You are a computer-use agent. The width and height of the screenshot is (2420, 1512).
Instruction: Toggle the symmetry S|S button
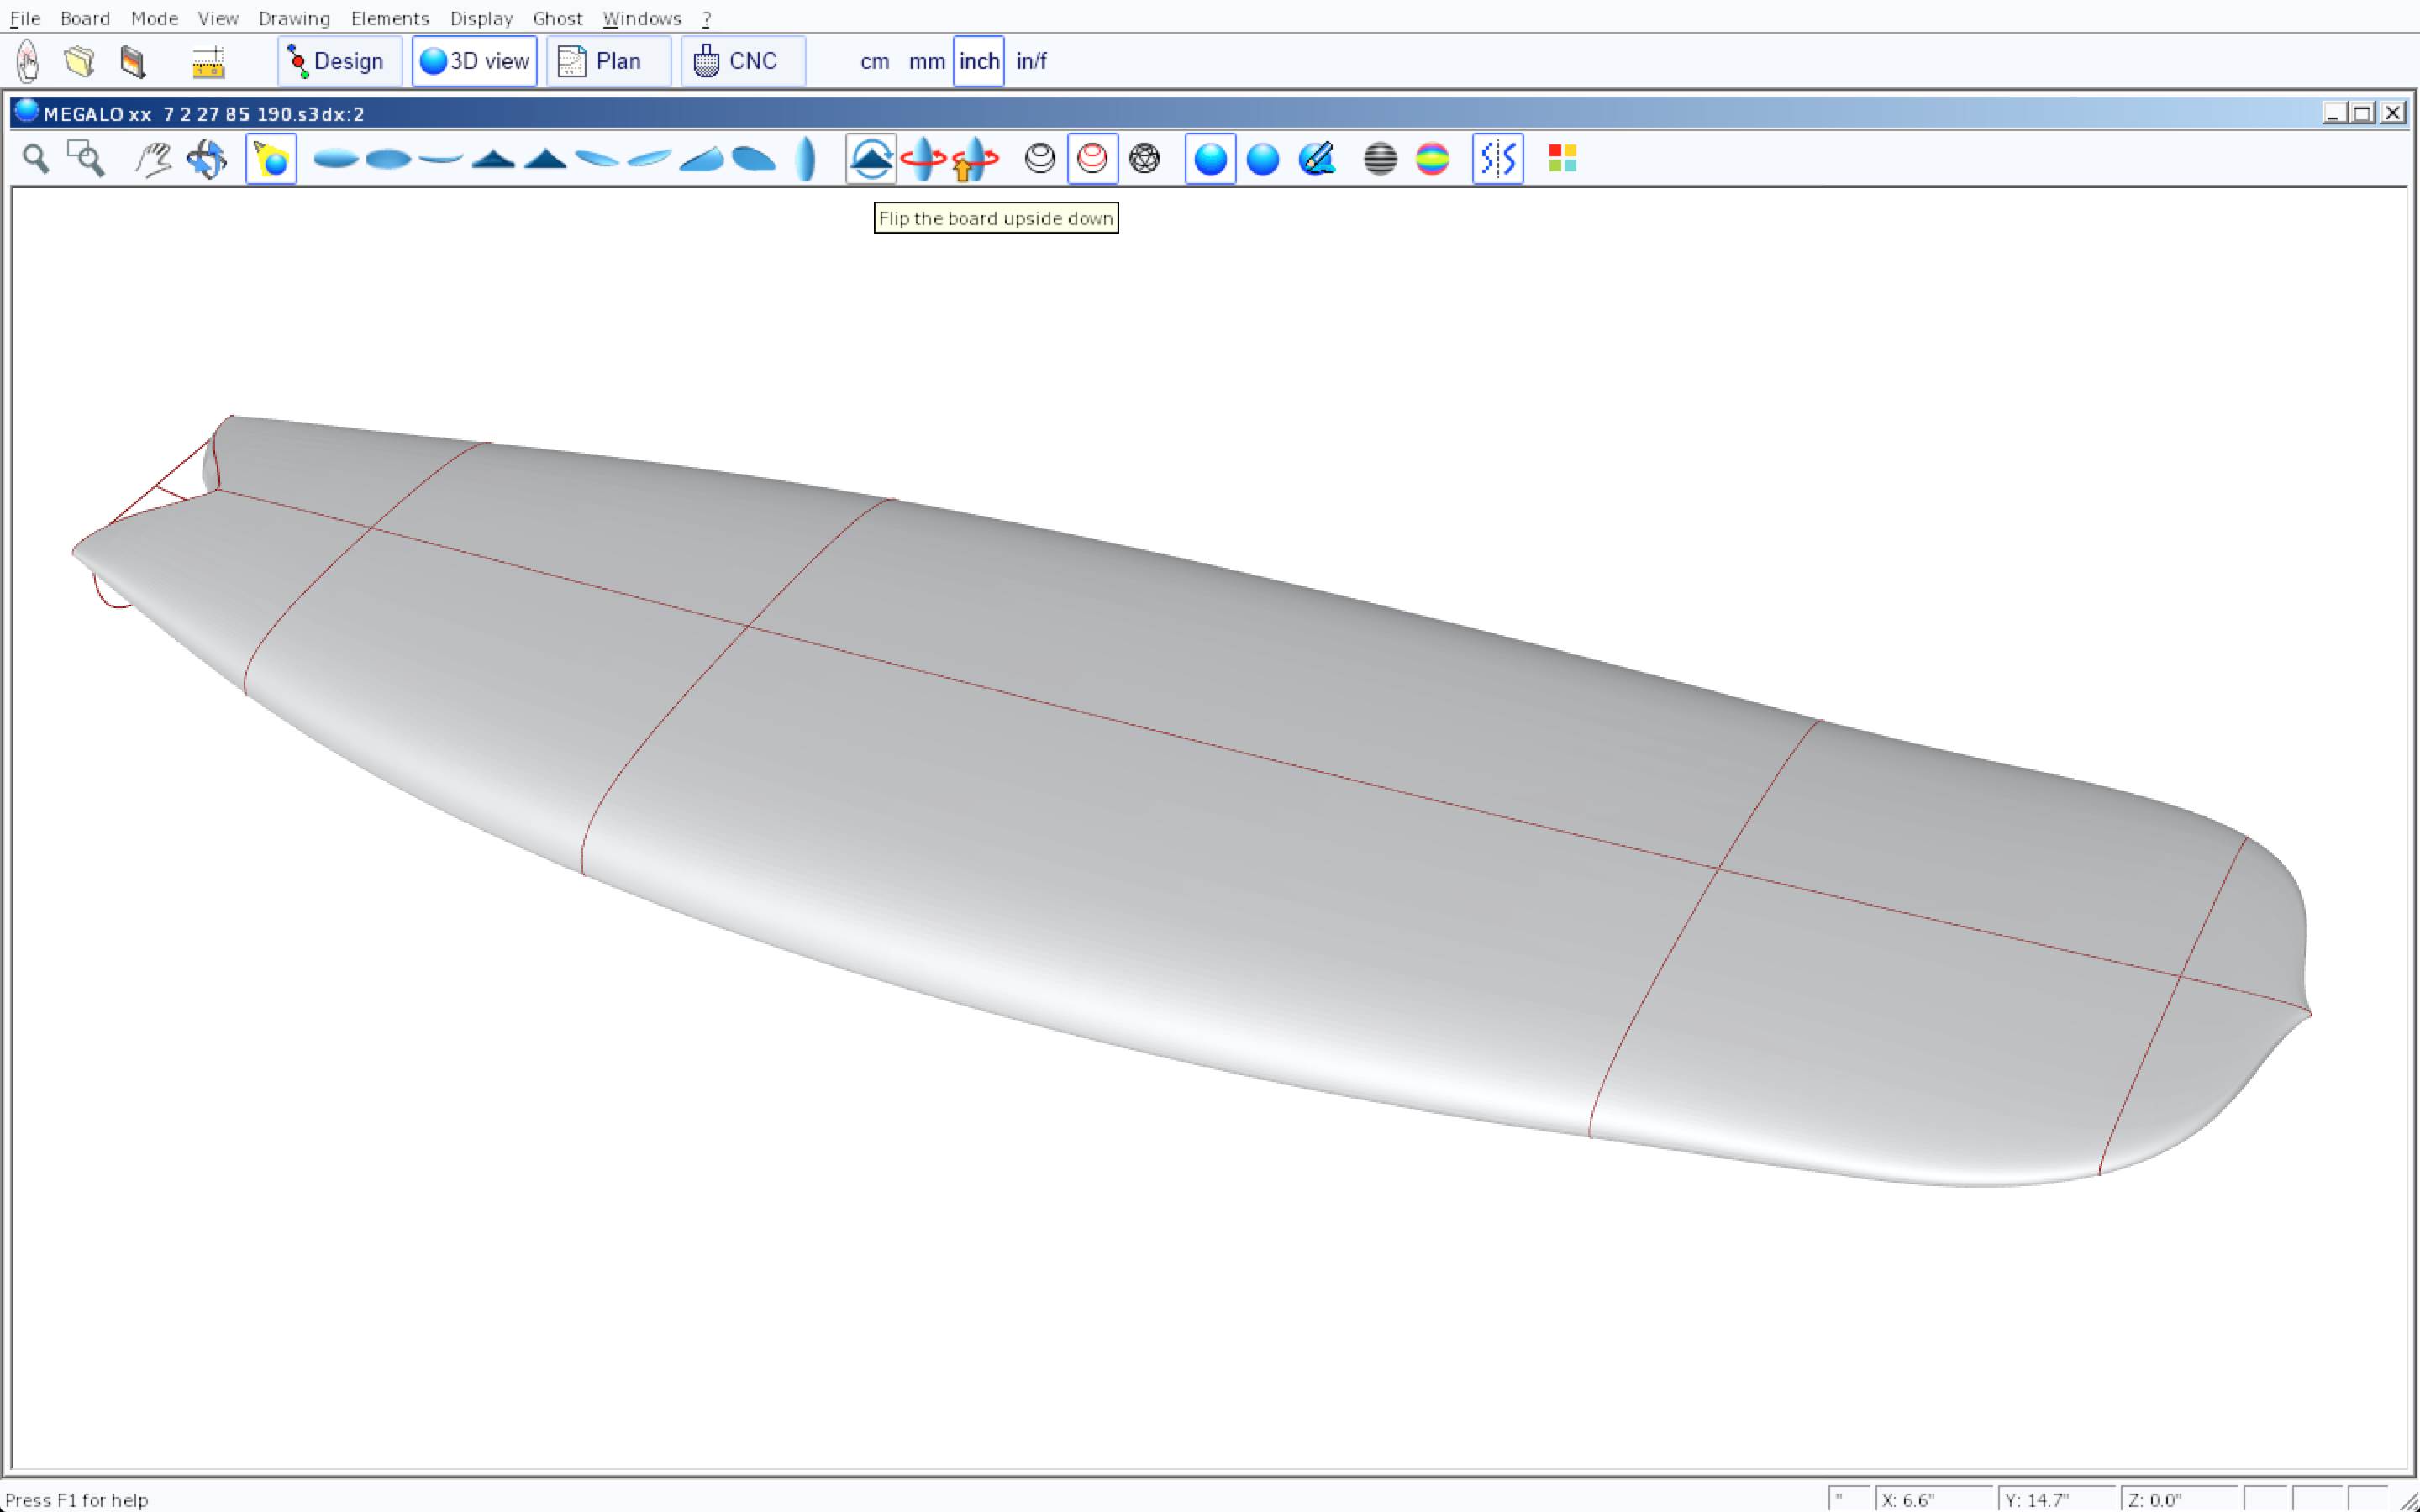(x=1497, y=159)
